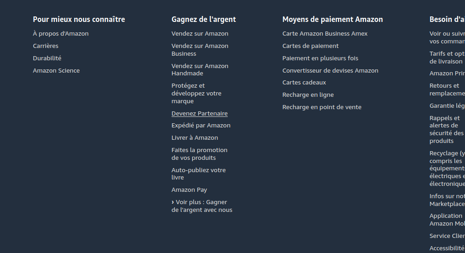465x253 pixels.
Task: Click Auto-publiez votre livre link
Action: 199,174
